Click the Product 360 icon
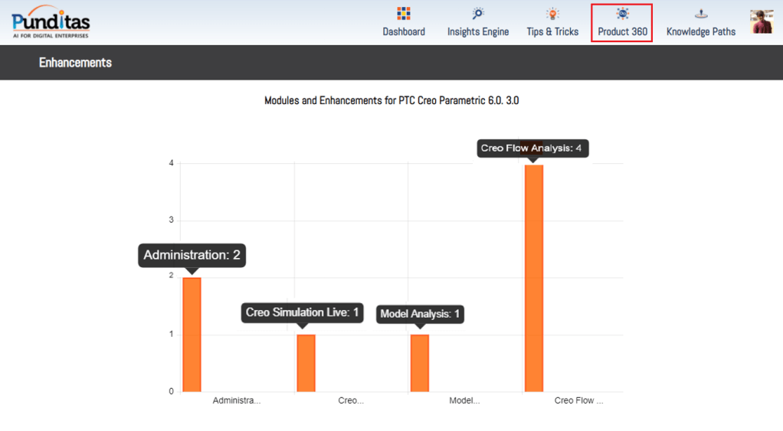The image size is (783, 431). 622,14
